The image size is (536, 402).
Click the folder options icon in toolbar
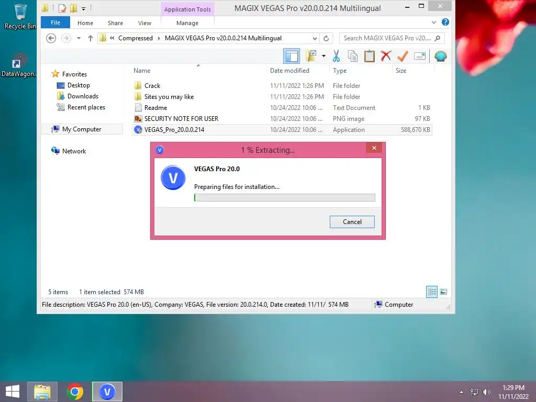(x=311, y=56)
